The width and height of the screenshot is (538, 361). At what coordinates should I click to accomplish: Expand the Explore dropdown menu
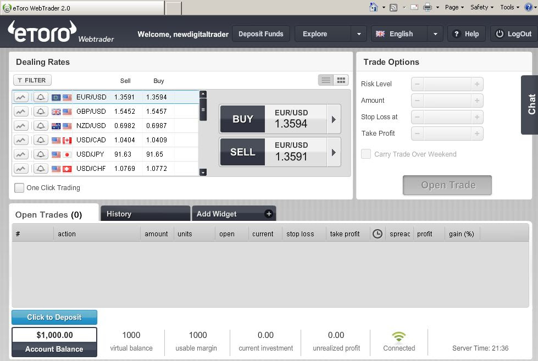pyautogui.click(x=360, y=34)
